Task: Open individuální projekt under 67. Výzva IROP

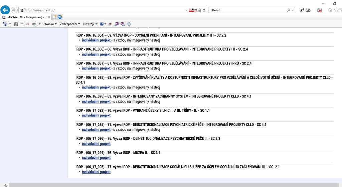Action: 96,68
